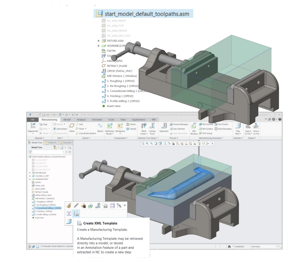The image size is (291, 263).
Task: Open the File menu
Action: pyautogui.click(x=33, y=120)
